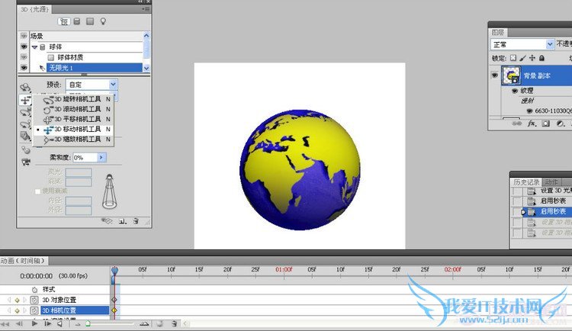This screenshot has height=331, width=572.
Task: Click the 背景 副本 layer thumbnail
Action: [511, 76]
